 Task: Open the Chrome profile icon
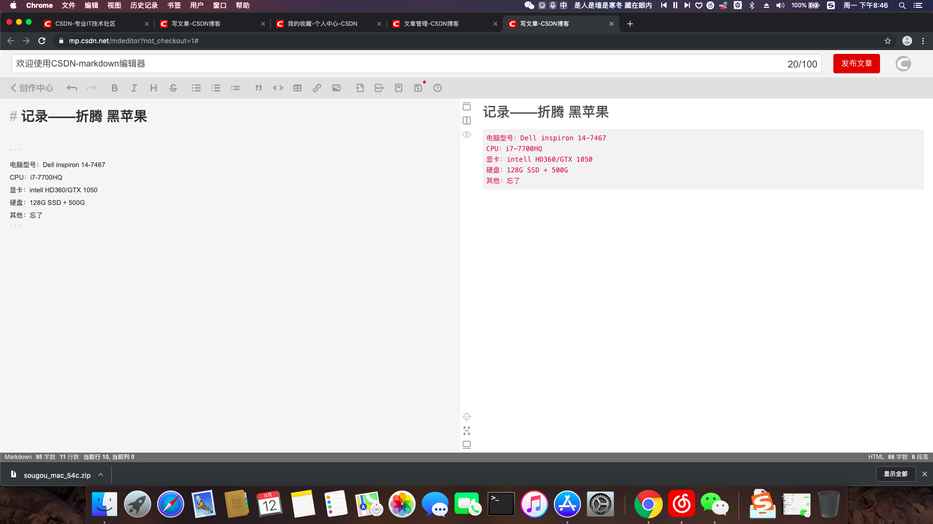[x=907, y=41]
